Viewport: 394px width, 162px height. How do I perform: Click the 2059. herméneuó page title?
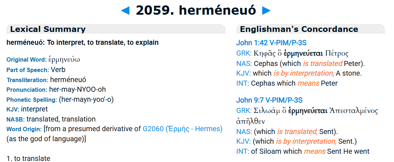196,11
